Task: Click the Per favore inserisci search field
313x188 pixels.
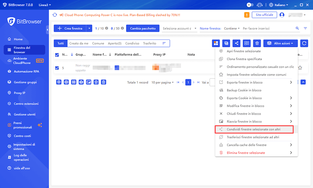Action: tap(266, 29)
